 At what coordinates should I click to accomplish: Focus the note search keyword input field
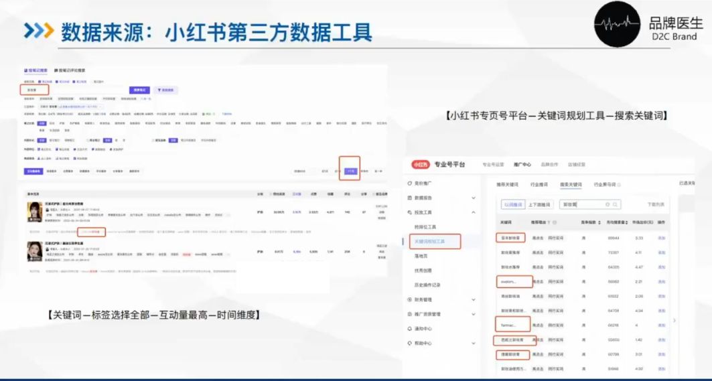[x=74, y=90]
